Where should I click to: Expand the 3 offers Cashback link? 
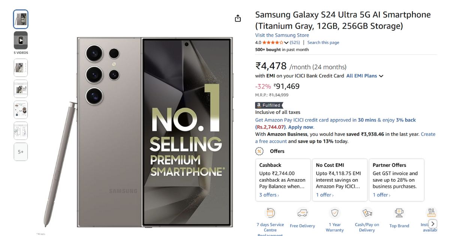[269, 195]
